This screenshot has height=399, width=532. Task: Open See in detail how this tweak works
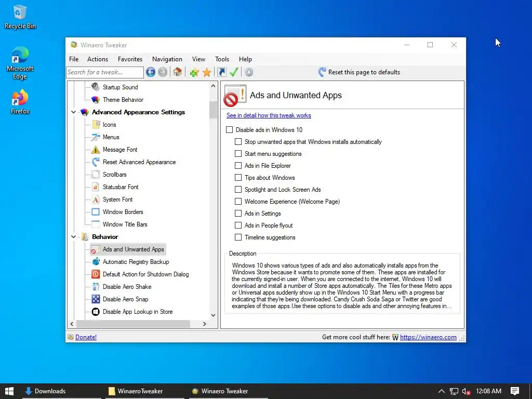tap(269, 115)
